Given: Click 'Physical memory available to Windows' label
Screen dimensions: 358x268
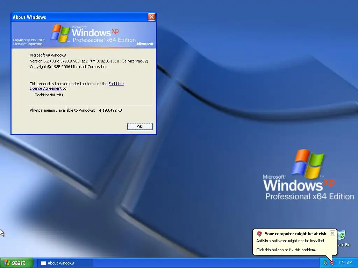Looking at the screenshot, I should pyautogui.click(x=62, y=110).
